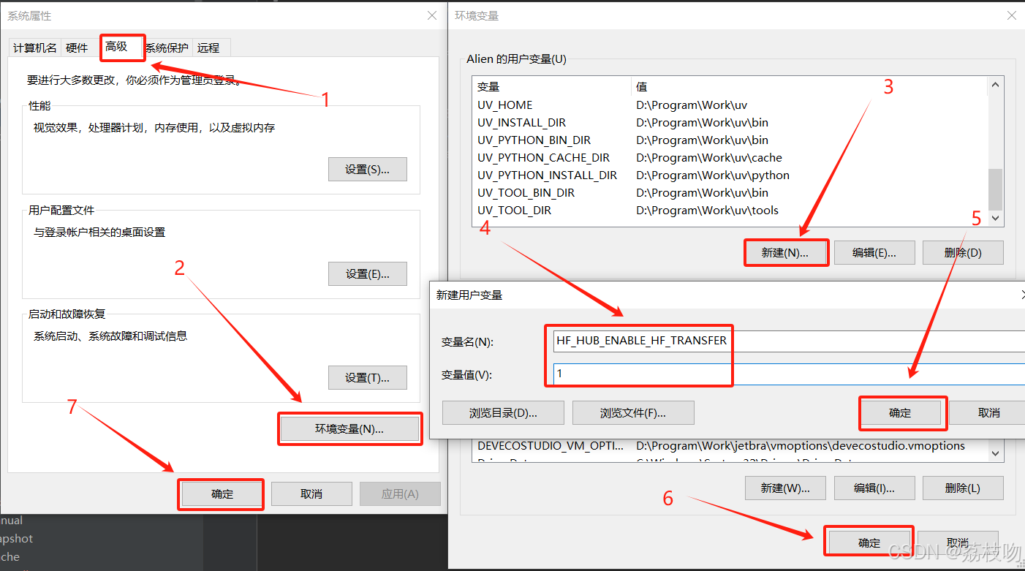Switch to the 计算机名 tab

(35, 48)
